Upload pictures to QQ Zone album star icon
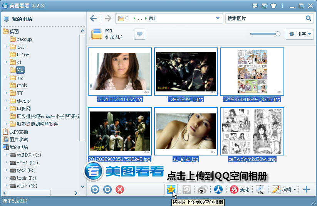The height and width of the screenshot is (206, 317). [171, 189]
